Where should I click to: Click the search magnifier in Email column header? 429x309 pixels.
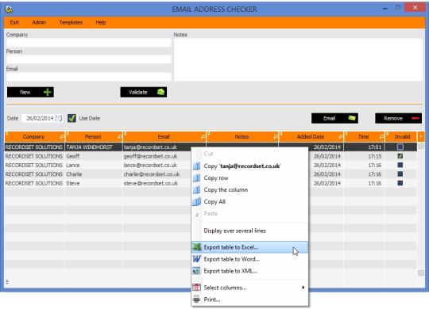(203, 136)
